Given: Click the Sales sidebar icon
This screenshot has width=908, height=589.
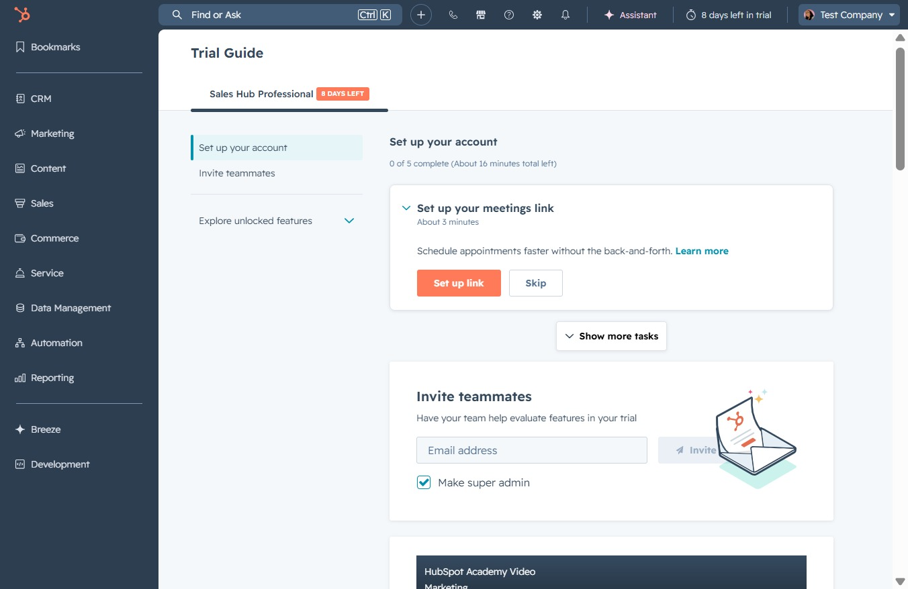Looking at the screenshot, I should tap(20, 203).
